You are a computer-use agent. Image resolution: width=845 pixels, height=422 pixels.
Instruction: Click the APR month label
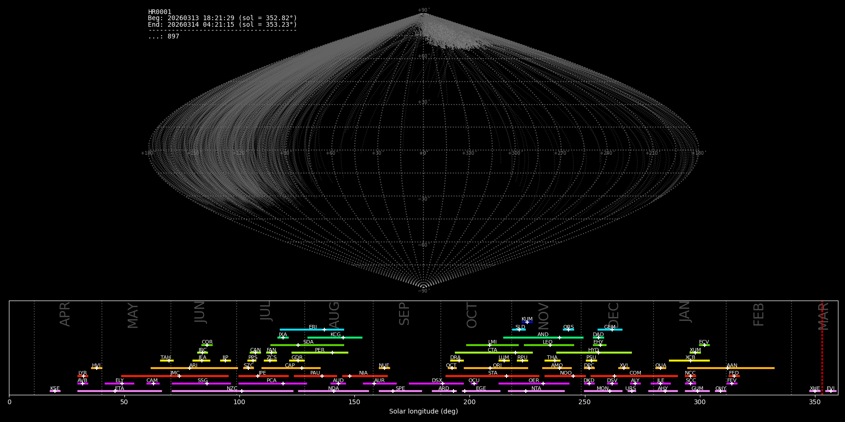(65, 314)
